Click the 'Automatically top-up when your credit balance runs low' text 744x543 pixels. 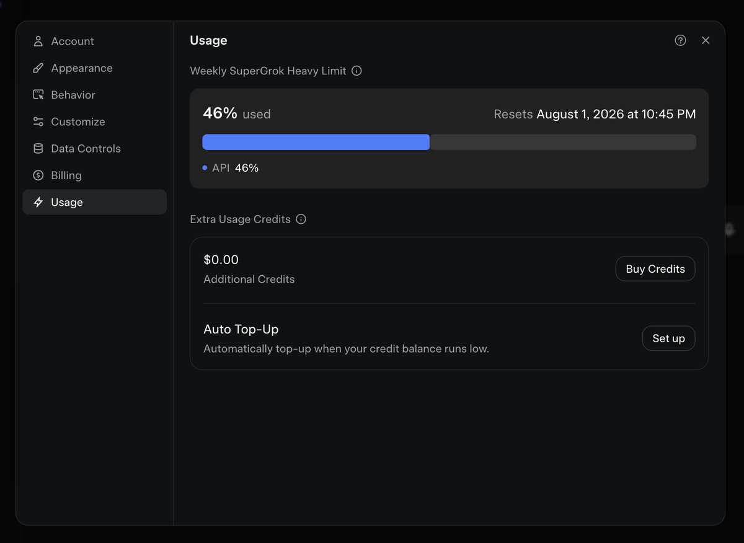point(347,349)
